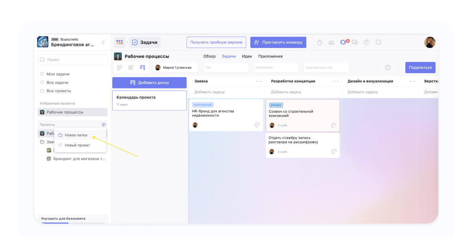The height and width of the screenshot is (237, 473).
Task: Select Новая папка from the menu
Action: pos(76,135)
